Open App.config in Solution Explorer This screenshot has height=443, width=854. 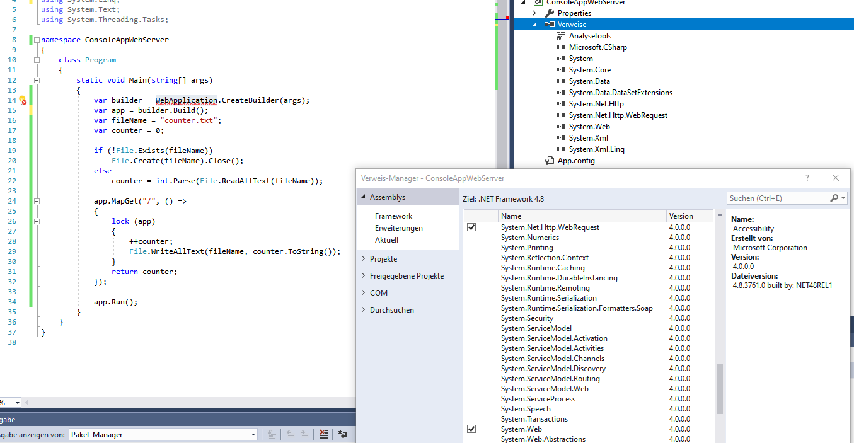coord(576,161)
